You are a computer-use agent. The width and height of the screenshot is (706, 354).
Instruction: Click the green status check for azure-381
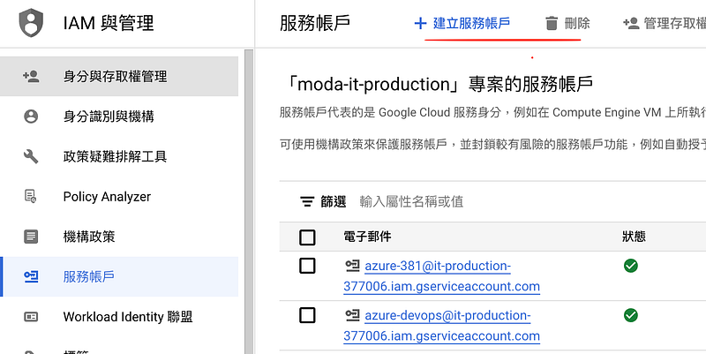click(631, 267)
